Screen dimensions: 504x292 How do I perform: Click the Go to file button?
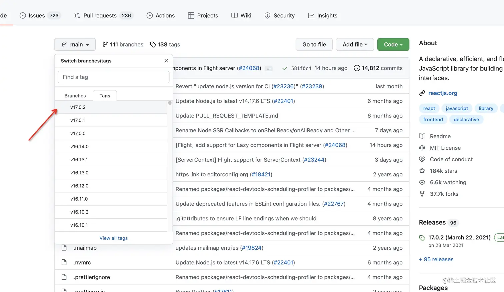[314, 44]
